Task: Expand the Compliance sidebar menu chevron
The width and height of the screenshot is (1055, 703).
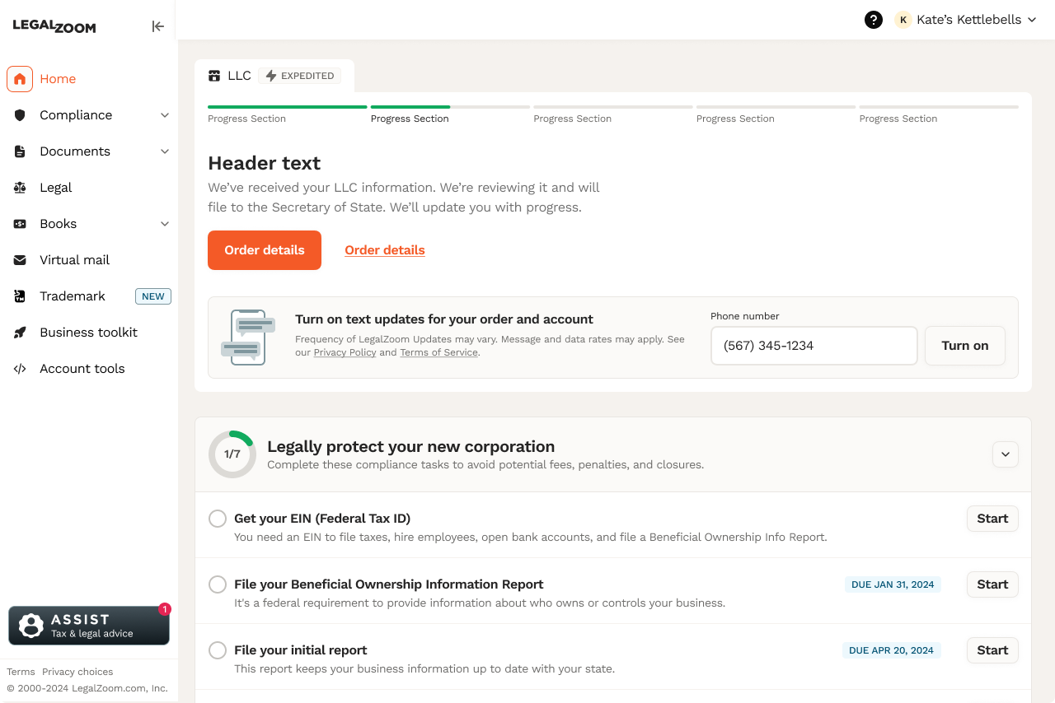Action: [x=165, y=115]
